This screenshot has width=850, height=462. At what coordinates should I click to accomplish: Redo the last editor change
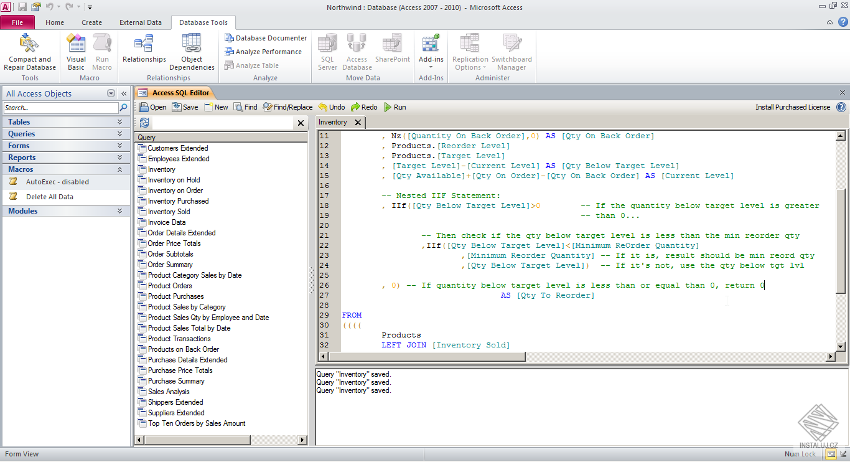click(364, 107)
